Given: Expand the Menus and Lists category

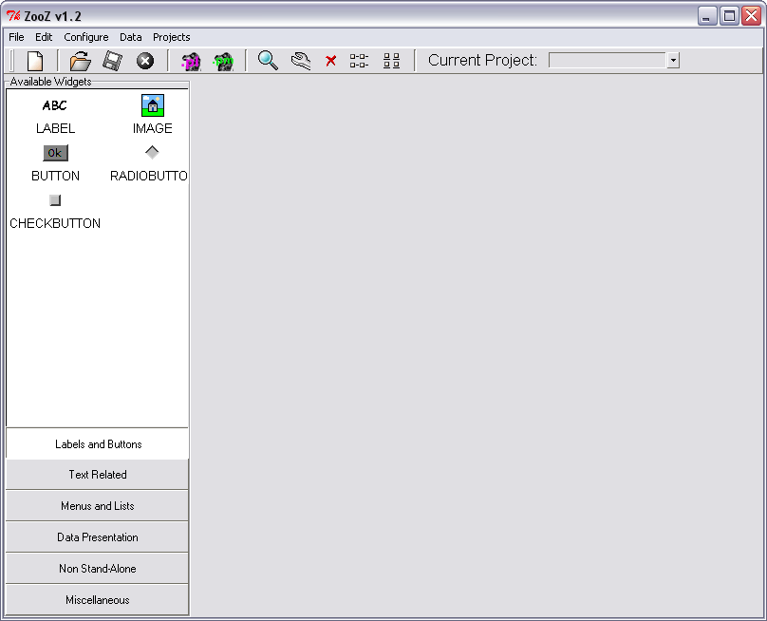Looking at the screenshot, I should tap(97, 506).
